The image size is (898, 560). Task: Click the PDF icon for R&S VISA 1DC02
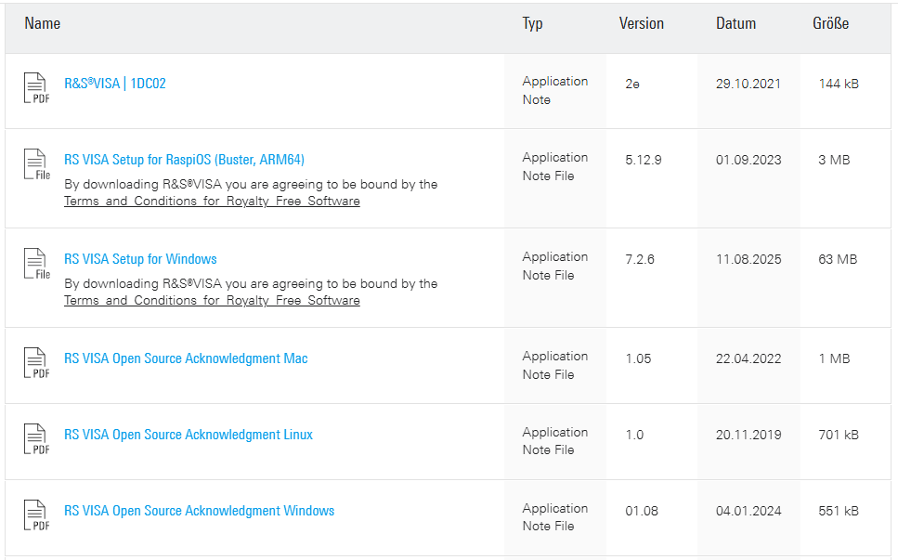click(x=36, y=87)
